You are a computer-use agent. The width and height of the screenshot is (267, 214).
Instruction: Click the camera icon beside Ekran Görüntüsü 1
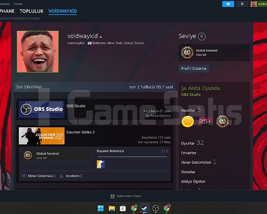(24, 176)
